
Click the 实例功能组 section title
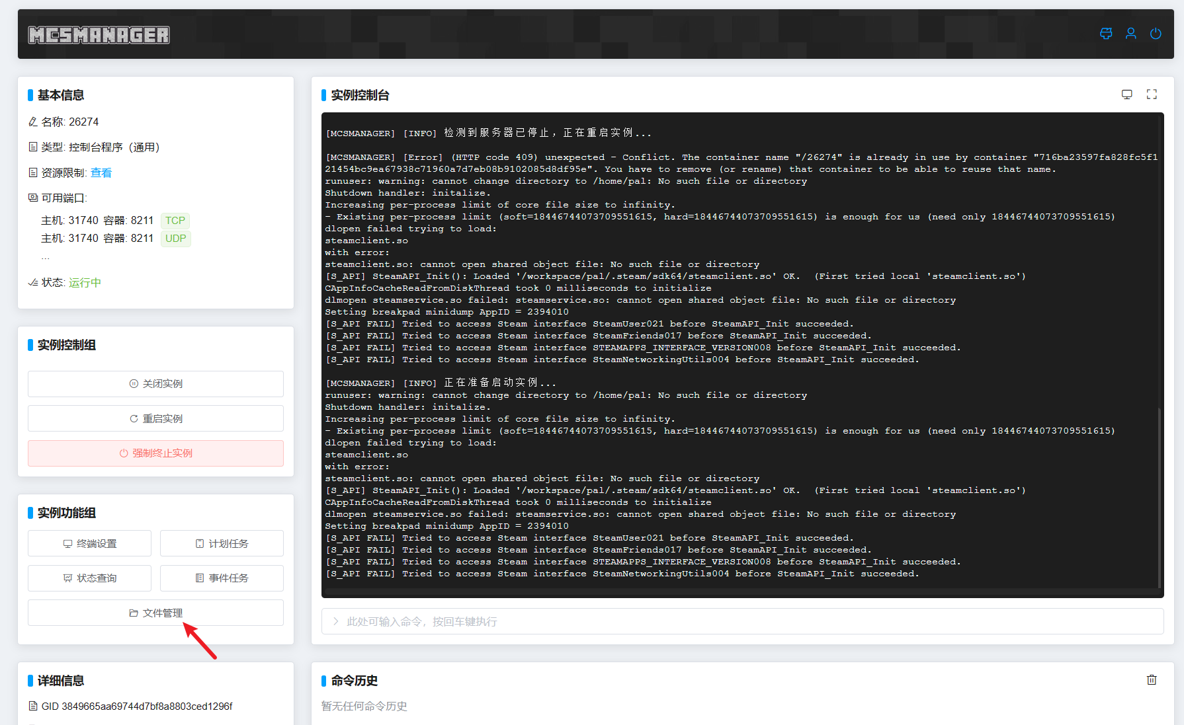pos(66,513)
